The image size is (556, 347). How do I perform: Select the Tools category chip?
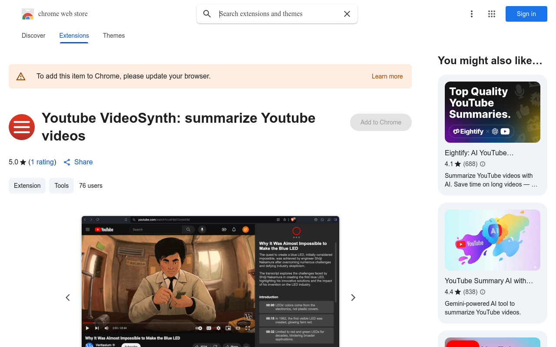tap(61, 186)
